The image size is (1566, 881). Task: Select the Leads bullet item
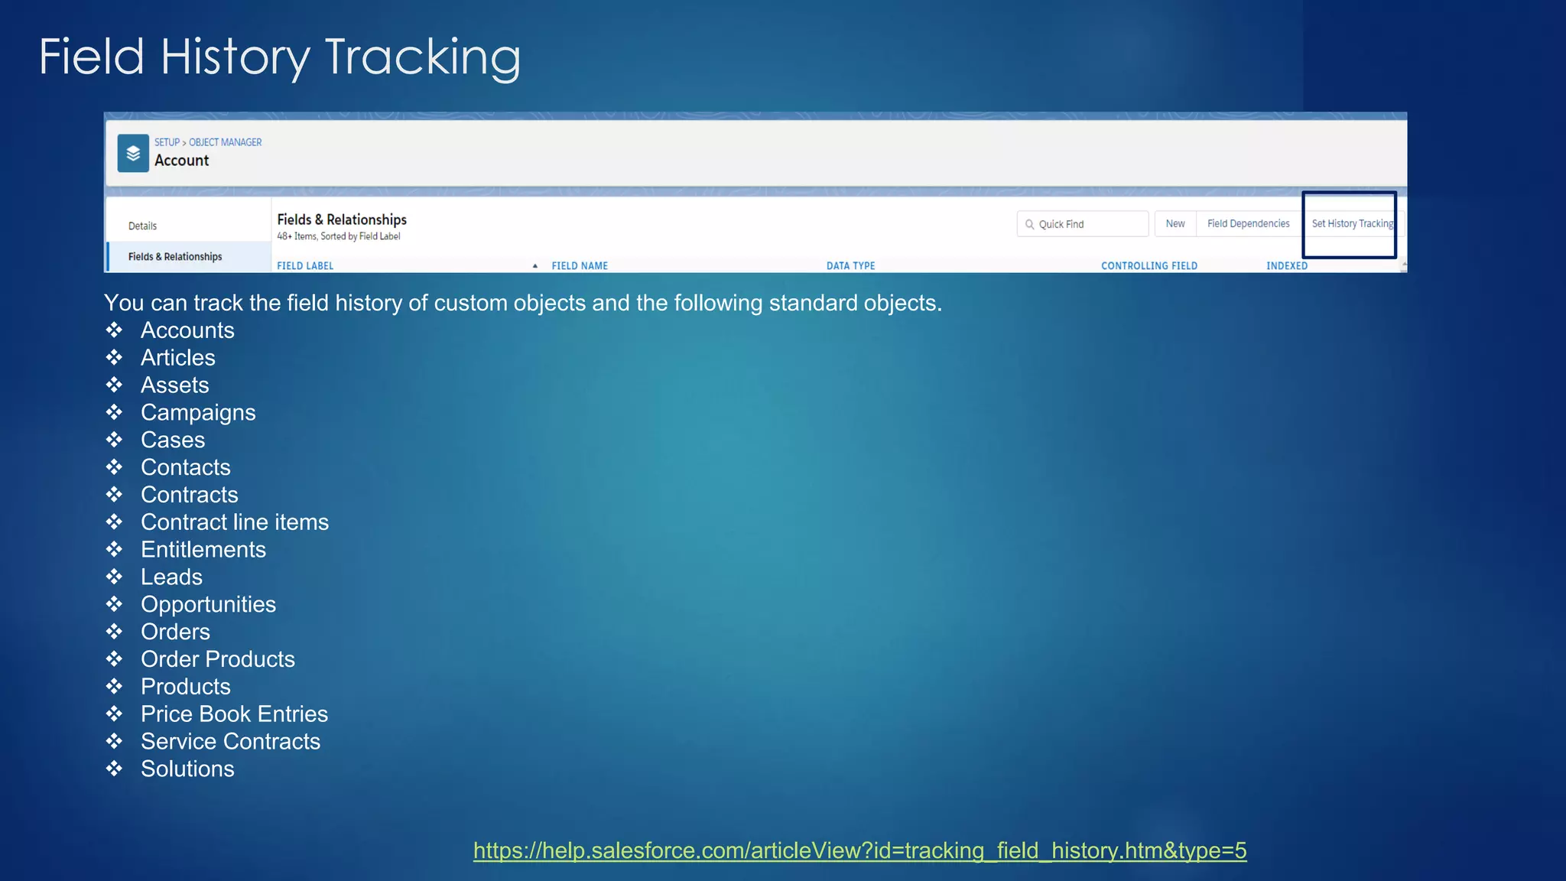171,577
